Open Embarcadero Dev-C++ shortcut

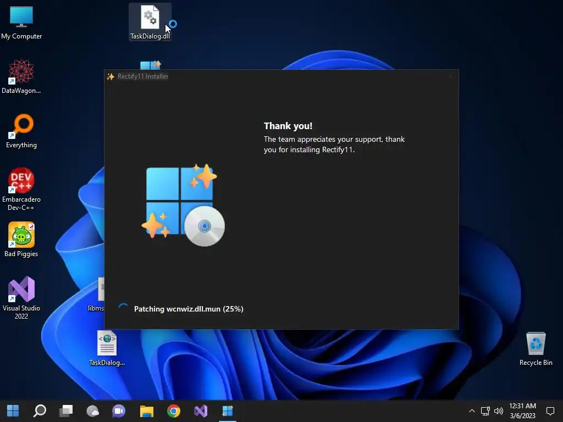pos(21,189)
